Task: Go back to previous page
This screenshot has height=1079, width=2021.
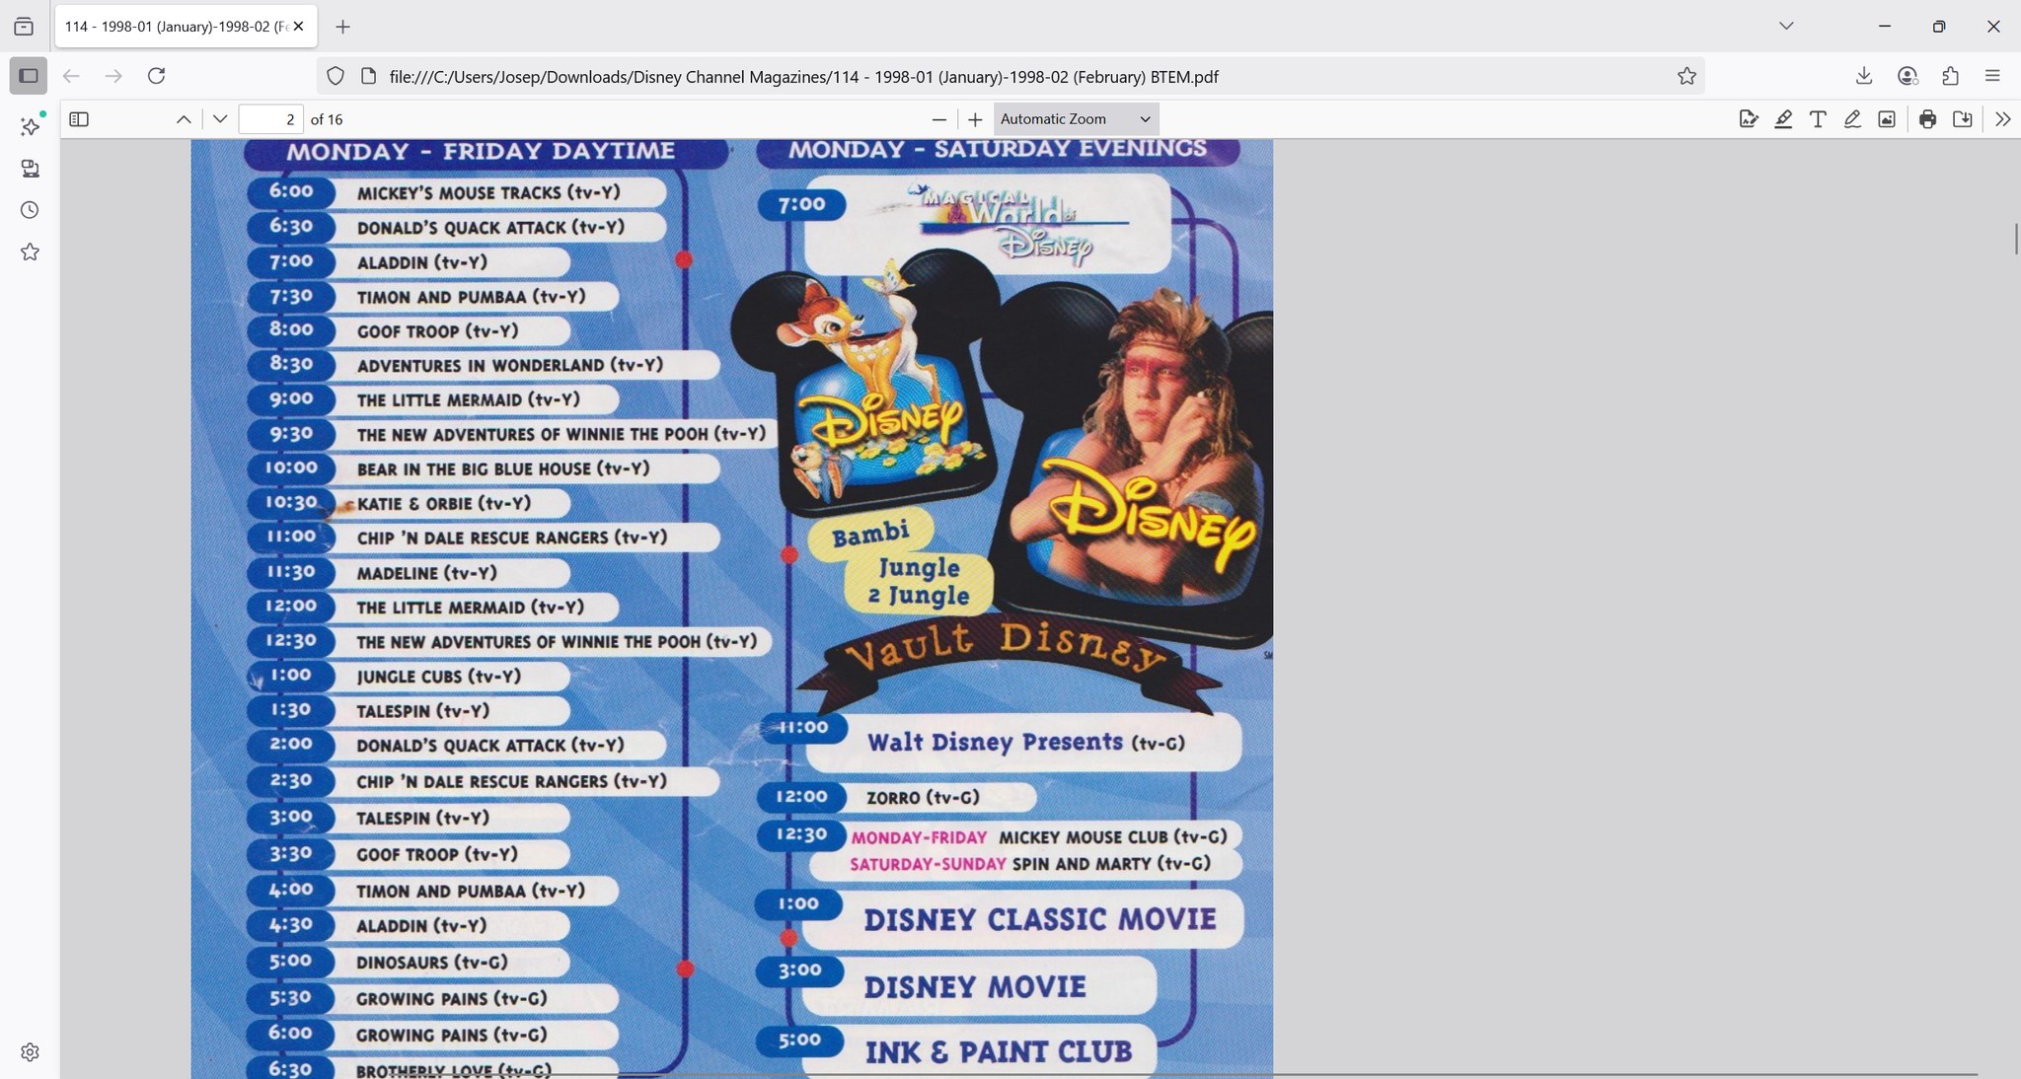Action: pos(71,76)
